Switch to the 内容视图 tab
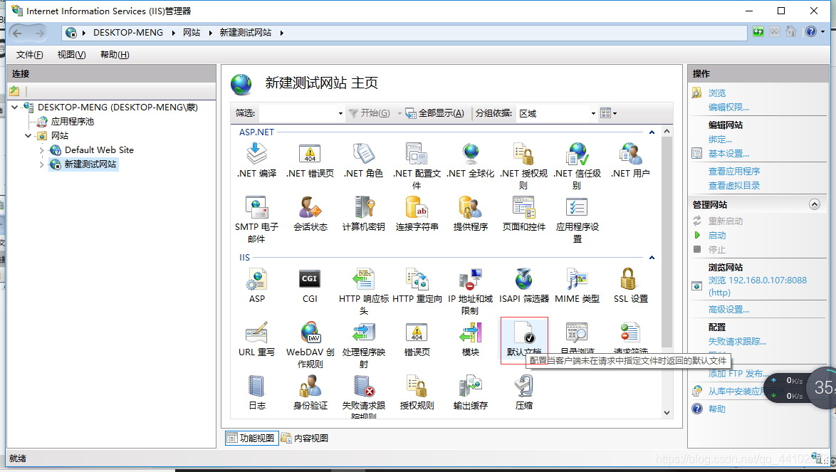The image size is (836, 472). (x=305, y=438)
